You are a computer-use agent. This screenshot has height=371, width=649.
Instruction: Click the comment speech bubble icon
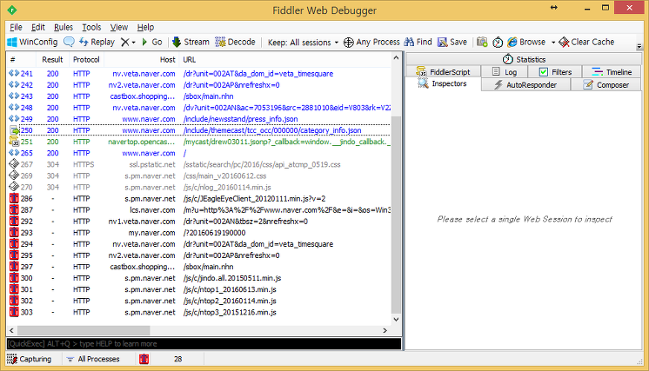[69, 43]
